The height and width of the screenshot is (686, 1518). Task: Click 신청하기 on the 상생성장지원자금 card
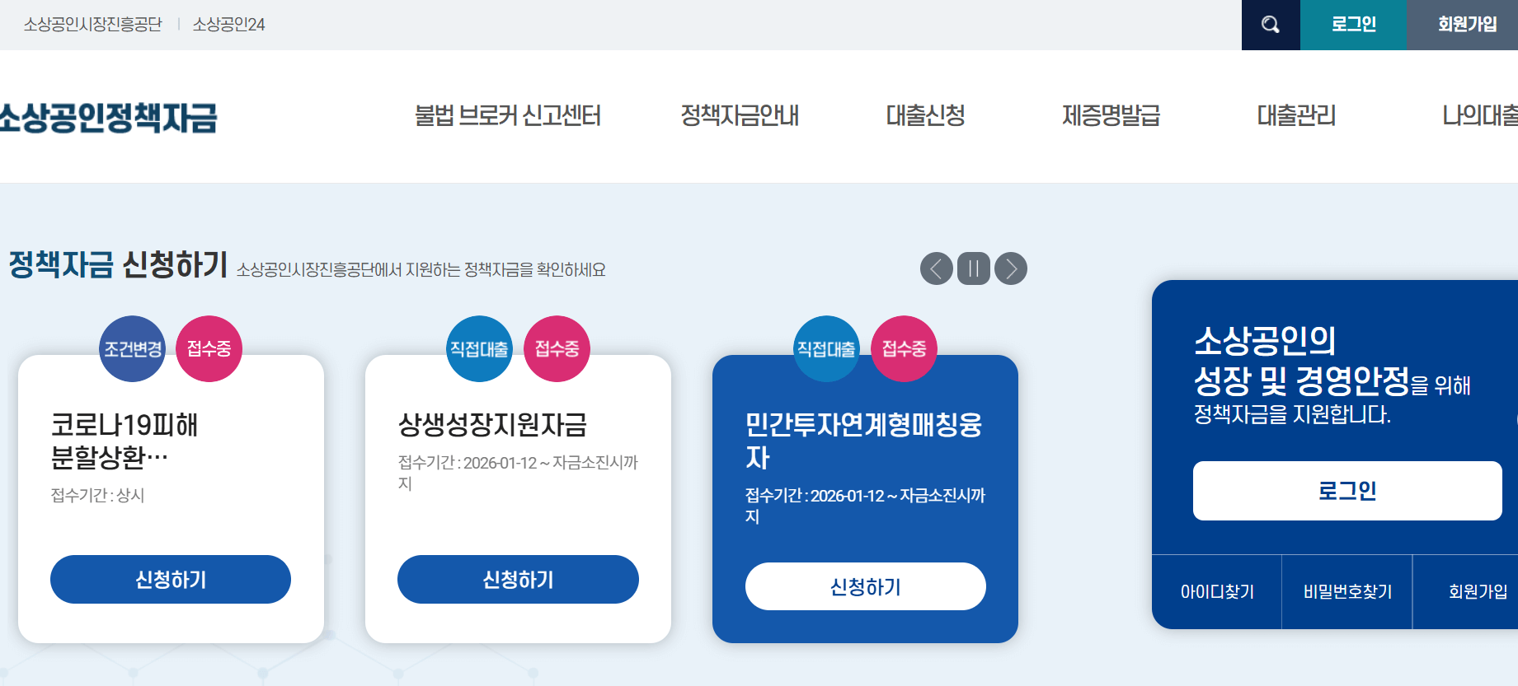click(x=518, y=579)
